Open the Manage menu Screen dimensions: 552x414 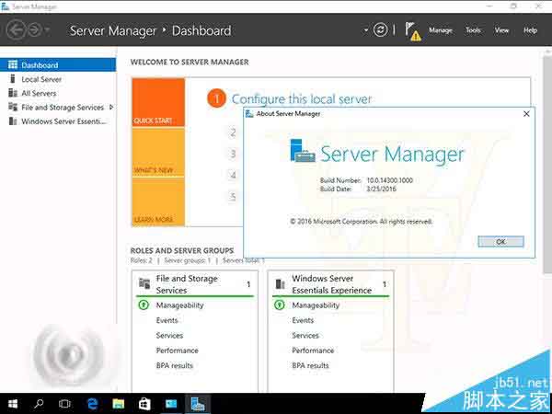[441, 30]
